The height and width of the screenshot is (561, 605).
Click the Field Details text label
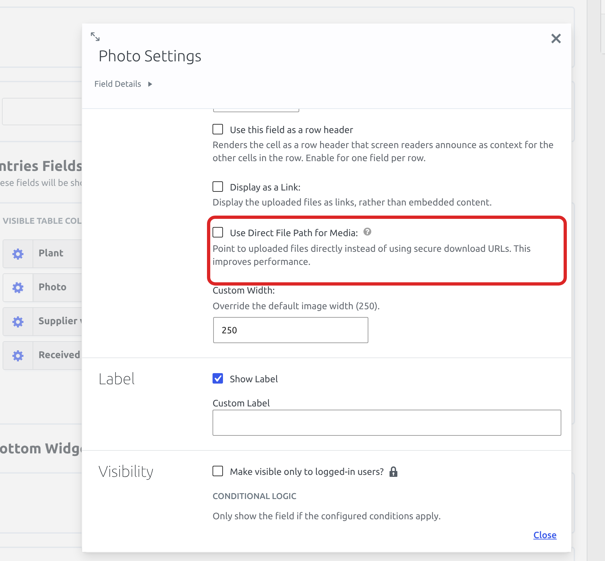(118, 84)
